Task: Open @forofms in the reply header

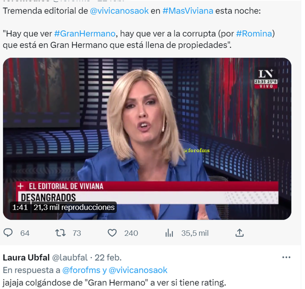Action: coord(81,270)
